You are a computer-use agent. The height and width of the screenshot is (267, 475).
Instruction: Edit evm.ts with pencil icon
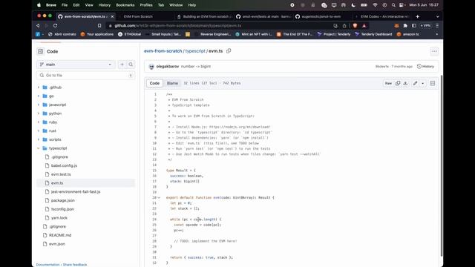[415, 83]
